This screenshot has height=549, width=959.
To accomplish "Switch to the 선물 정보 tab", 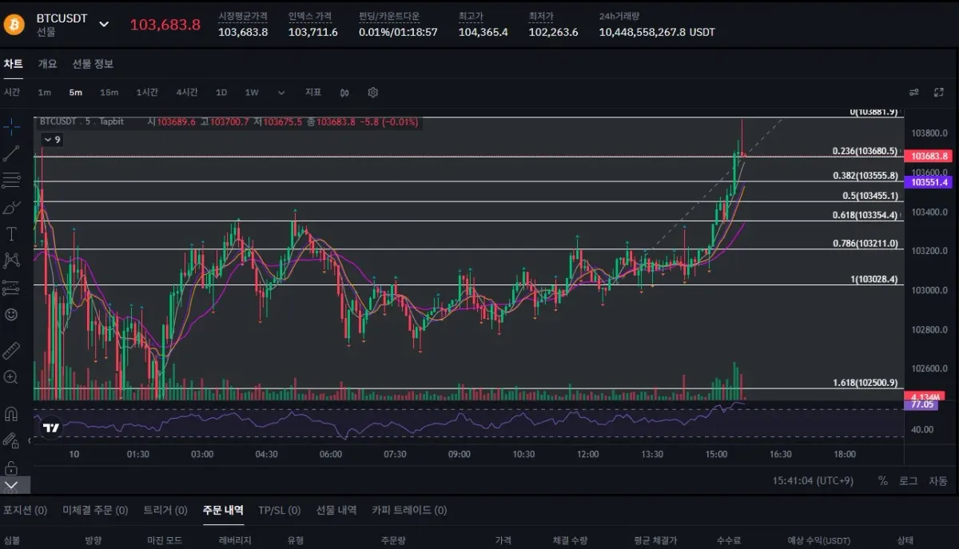I will tap(93, 64).
